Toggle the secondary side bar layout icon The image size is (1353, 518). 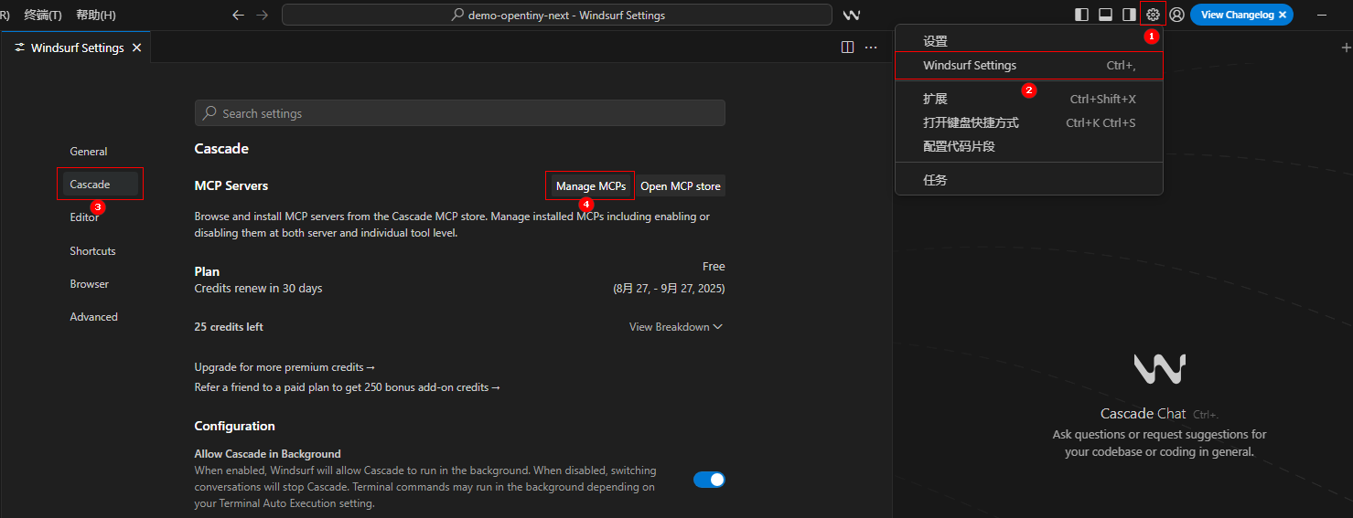(x=1129, y=15)
